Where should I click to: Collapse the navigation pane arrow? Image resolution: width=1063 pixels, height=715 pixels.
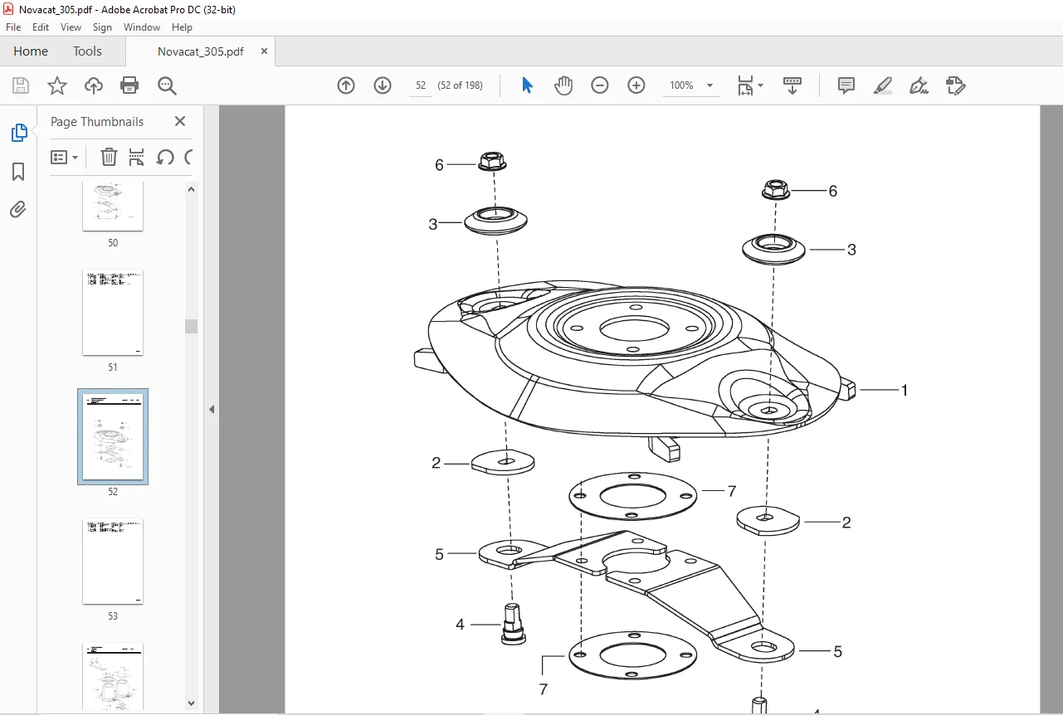pos(211,409)
